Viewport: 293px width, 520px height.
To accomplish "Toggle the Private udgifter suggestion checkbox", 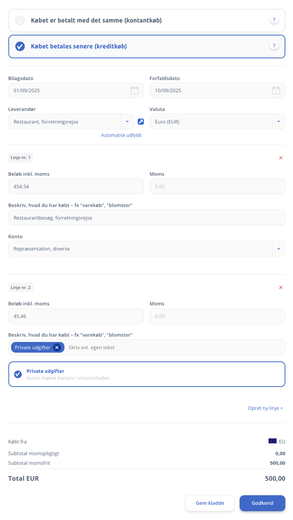I will (x=18, y=374).
